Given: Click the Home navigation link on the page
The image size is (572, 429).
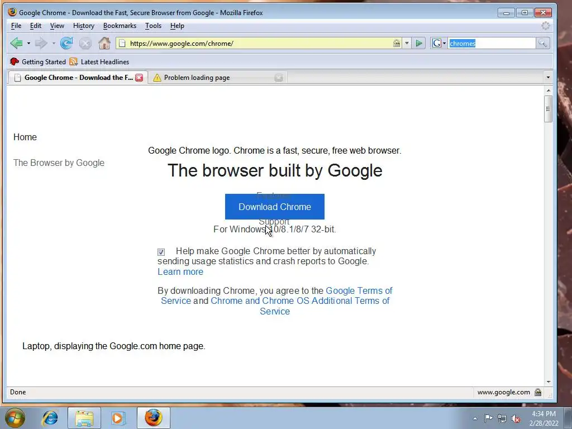Looking at the screenshot, I should pos(25,137).
